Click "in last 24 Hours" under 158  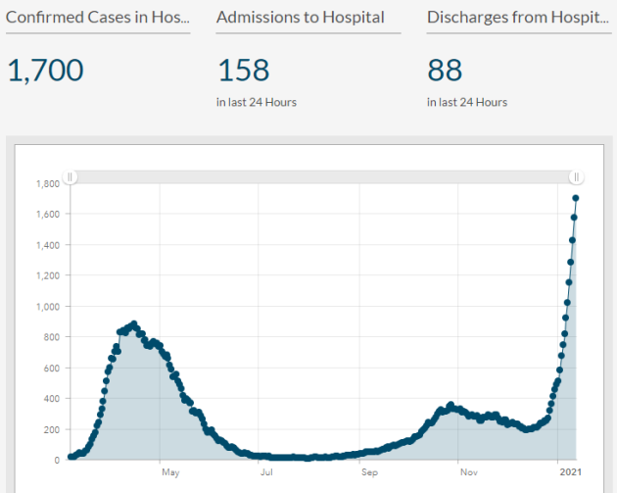257,102
